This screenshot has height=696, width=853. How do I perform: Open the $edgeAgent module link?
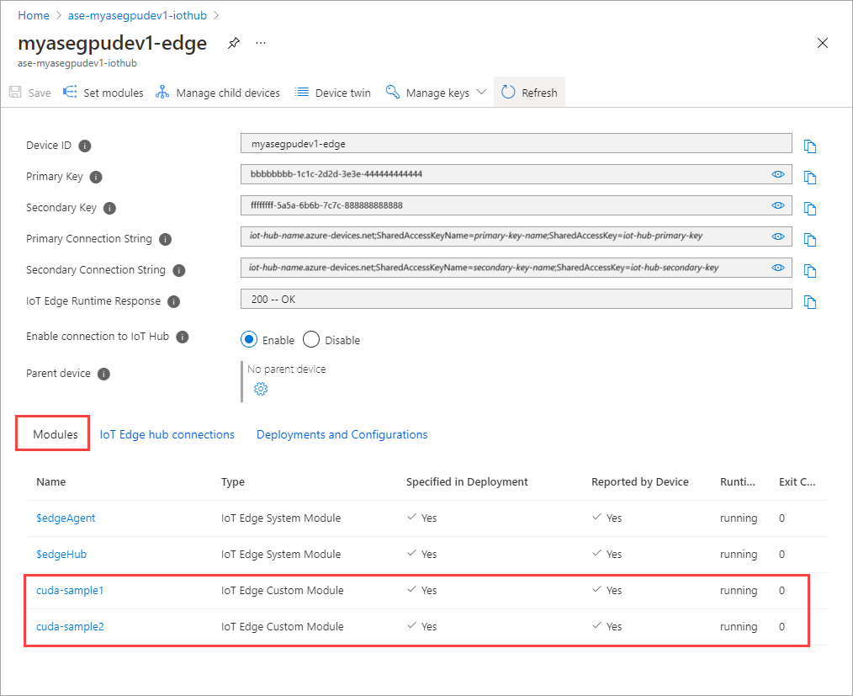66,518
